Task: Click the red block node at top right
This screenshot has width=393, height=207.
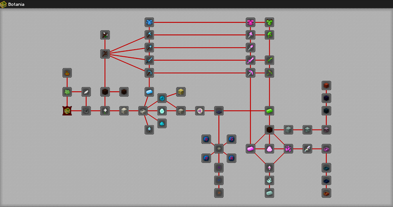Action: (x=326, y=86)
